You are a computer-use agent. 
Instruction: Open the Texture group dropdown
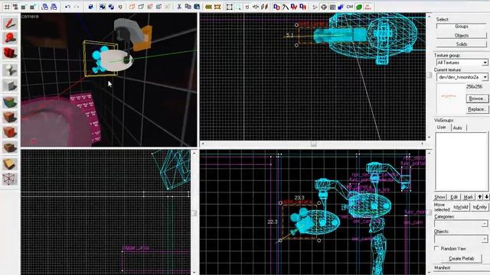coord(485,63)
